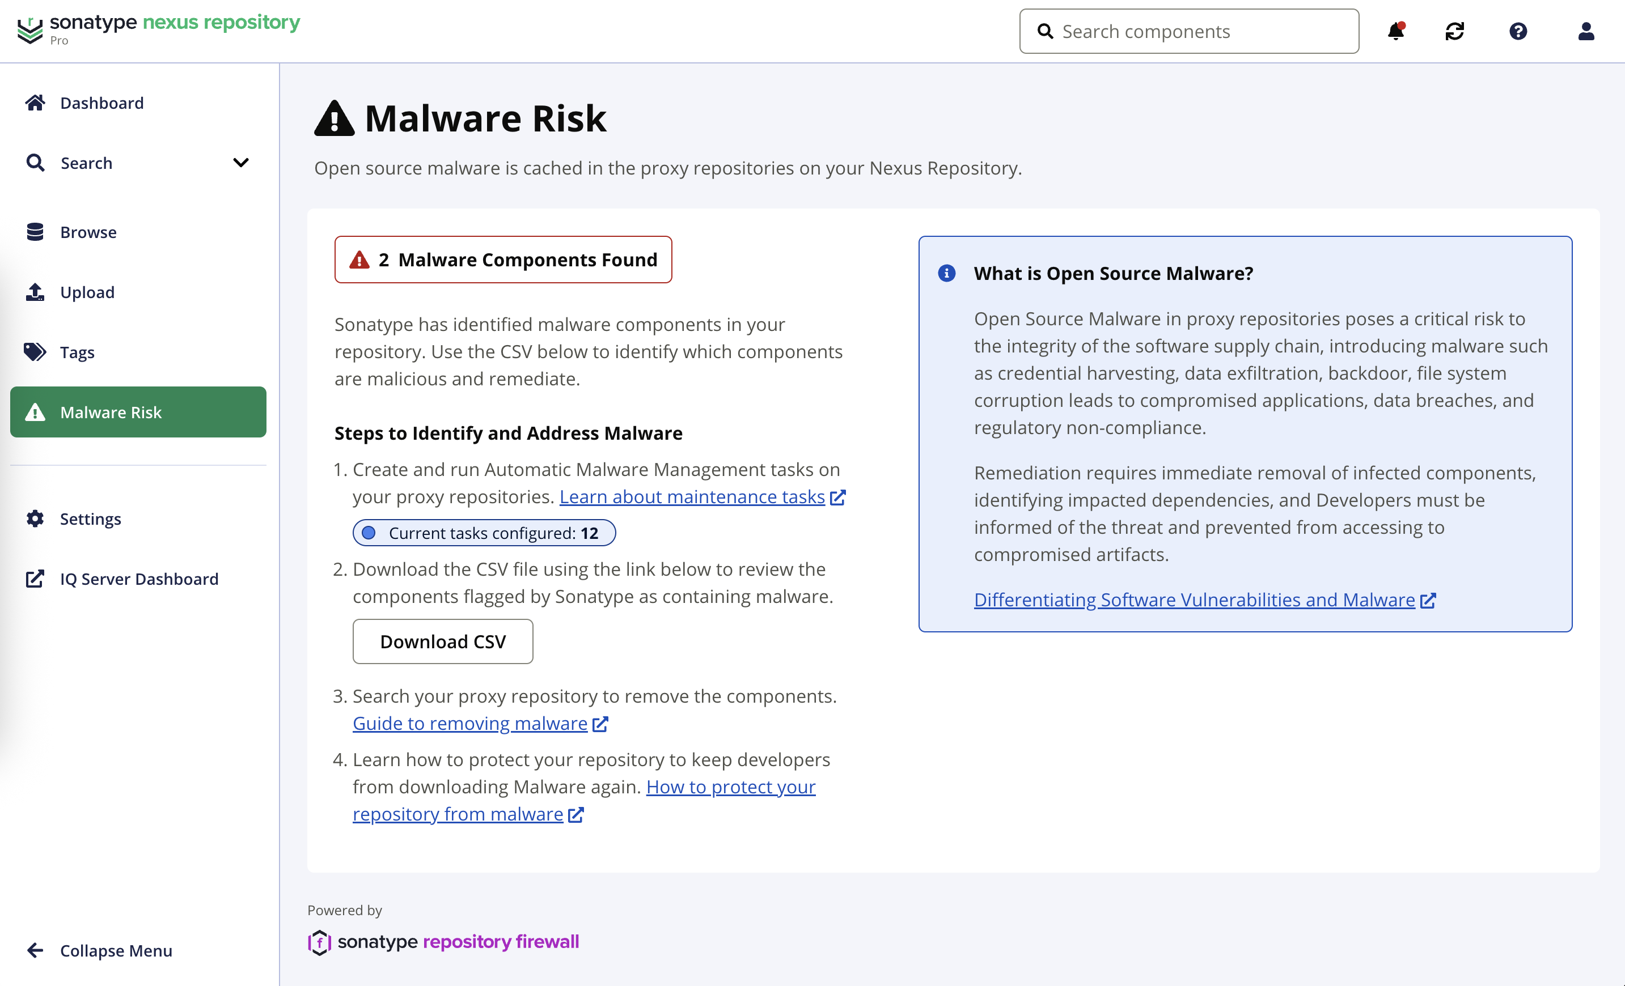The height and width of the screenshot is (986, 1625).
Task: Click the Current tasks configured: 12 badge
Action: coord(484,533)
